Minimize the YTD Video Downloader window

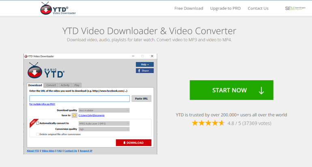(133, 56)
